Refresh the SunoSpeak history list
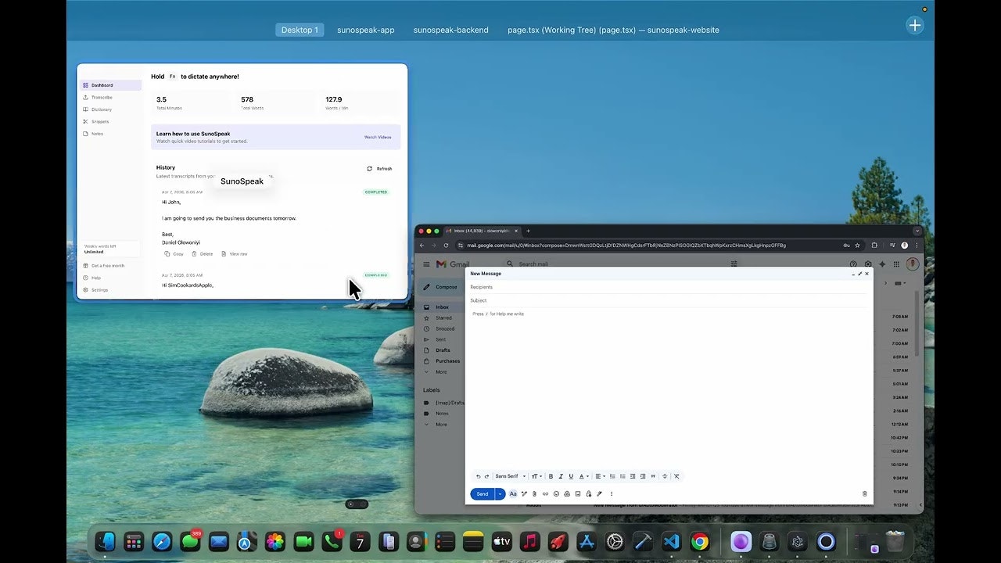This screenshot has height=563, width=1001. pyautogui.click(x=379, y=169)
